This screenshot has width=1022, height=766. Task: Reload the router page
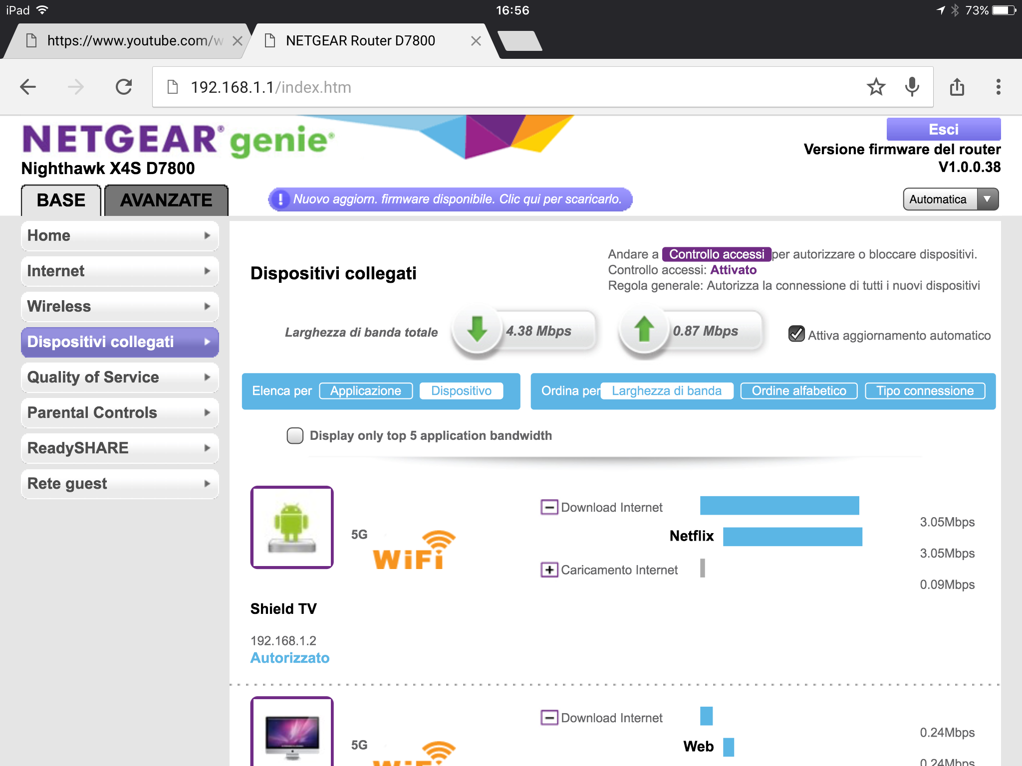(x=124, y=87)
